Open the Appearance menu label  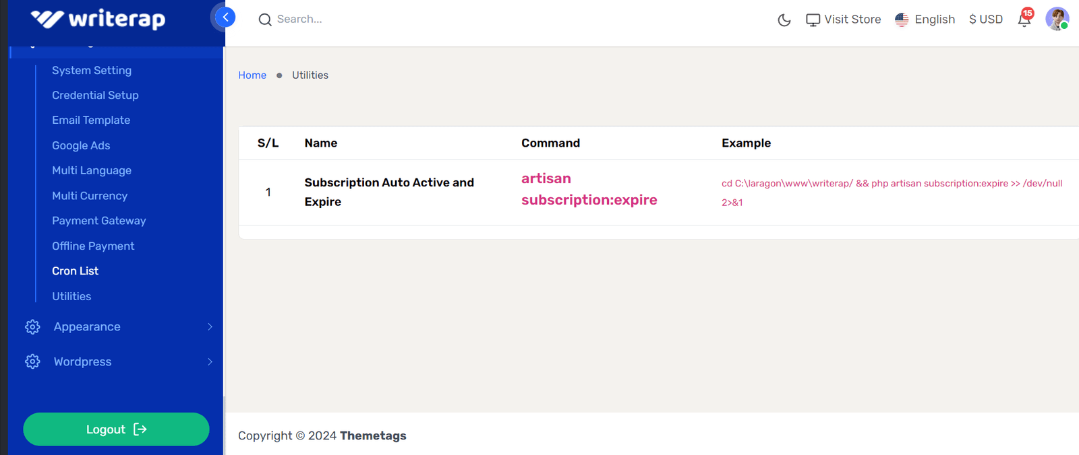coord(87,327)
